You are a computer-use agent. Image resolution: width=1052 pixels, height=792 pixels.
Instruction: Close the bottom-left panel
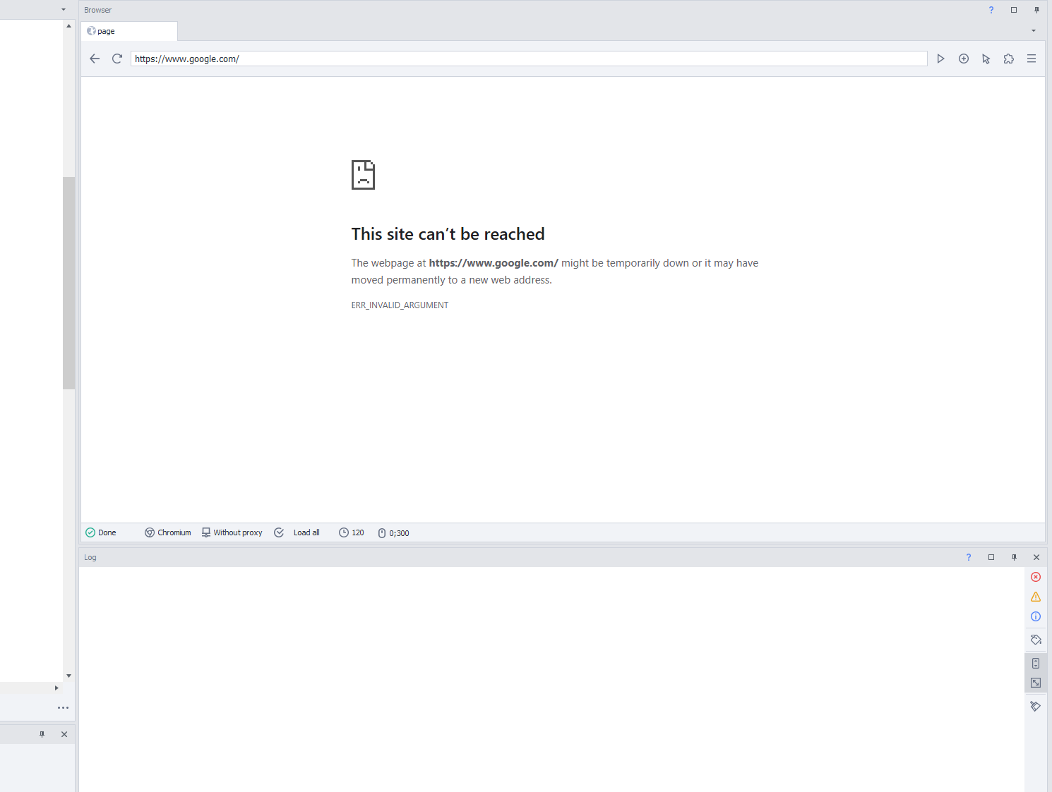pyautogui.click(x=64, y=734)
